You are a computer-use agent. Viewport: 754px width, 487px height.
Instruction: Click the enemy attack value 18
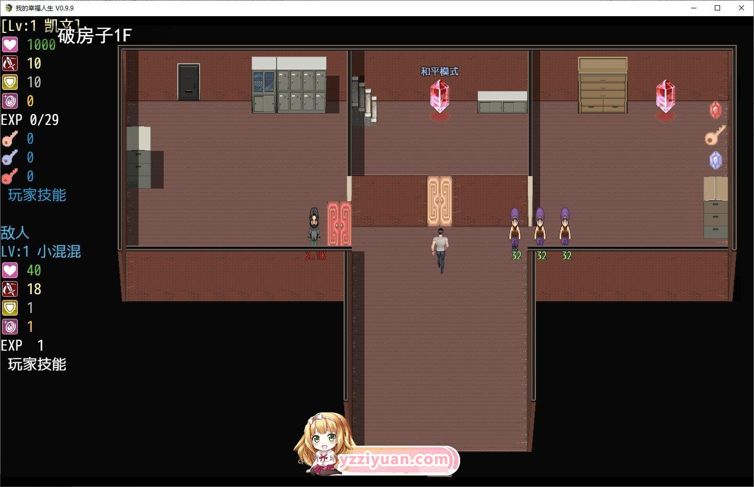[x=34, y=289]
